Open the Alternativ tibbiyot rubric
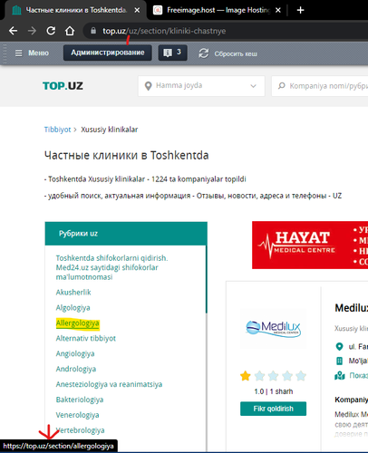 [86, 338]
